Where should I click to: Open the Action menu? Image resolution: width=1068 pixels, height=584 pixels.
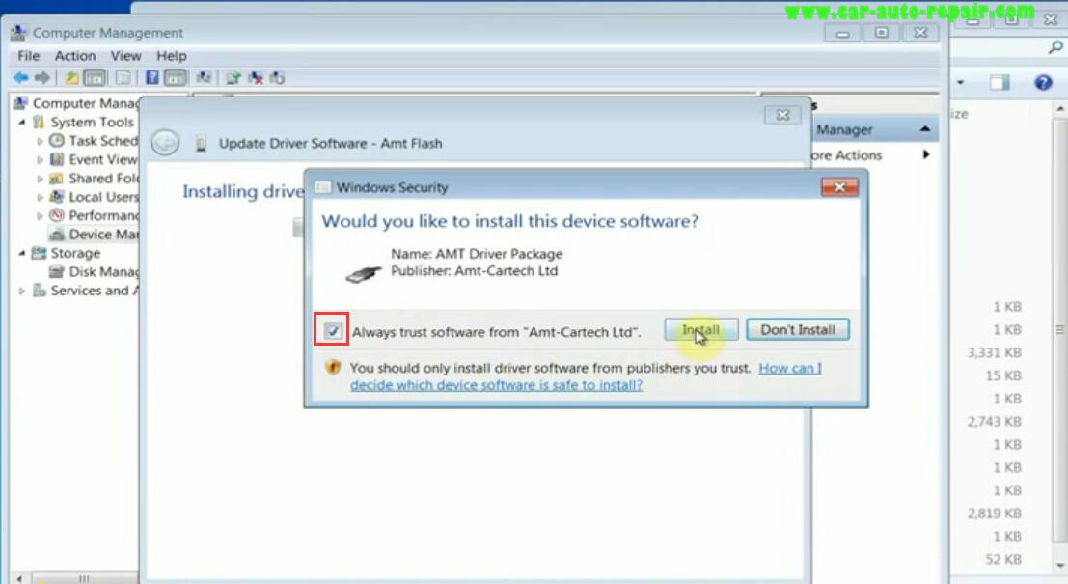coord(75,56)
